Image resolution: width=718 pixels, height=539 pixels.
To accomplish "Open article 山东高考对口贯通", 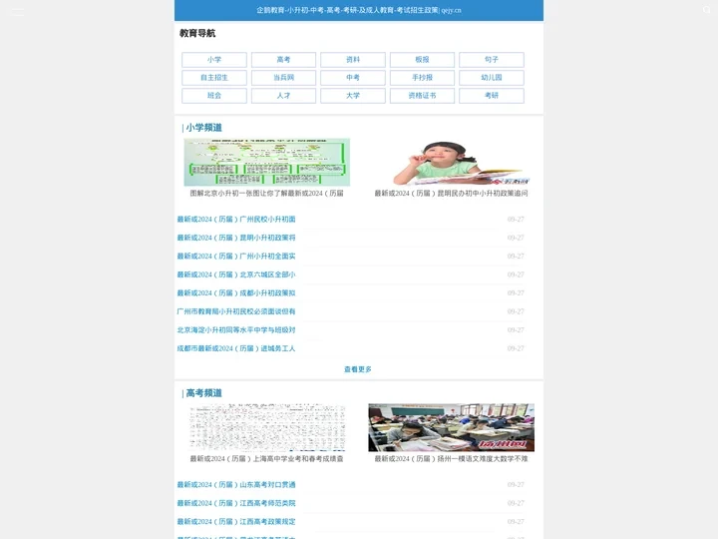I will tap(236, 485).
